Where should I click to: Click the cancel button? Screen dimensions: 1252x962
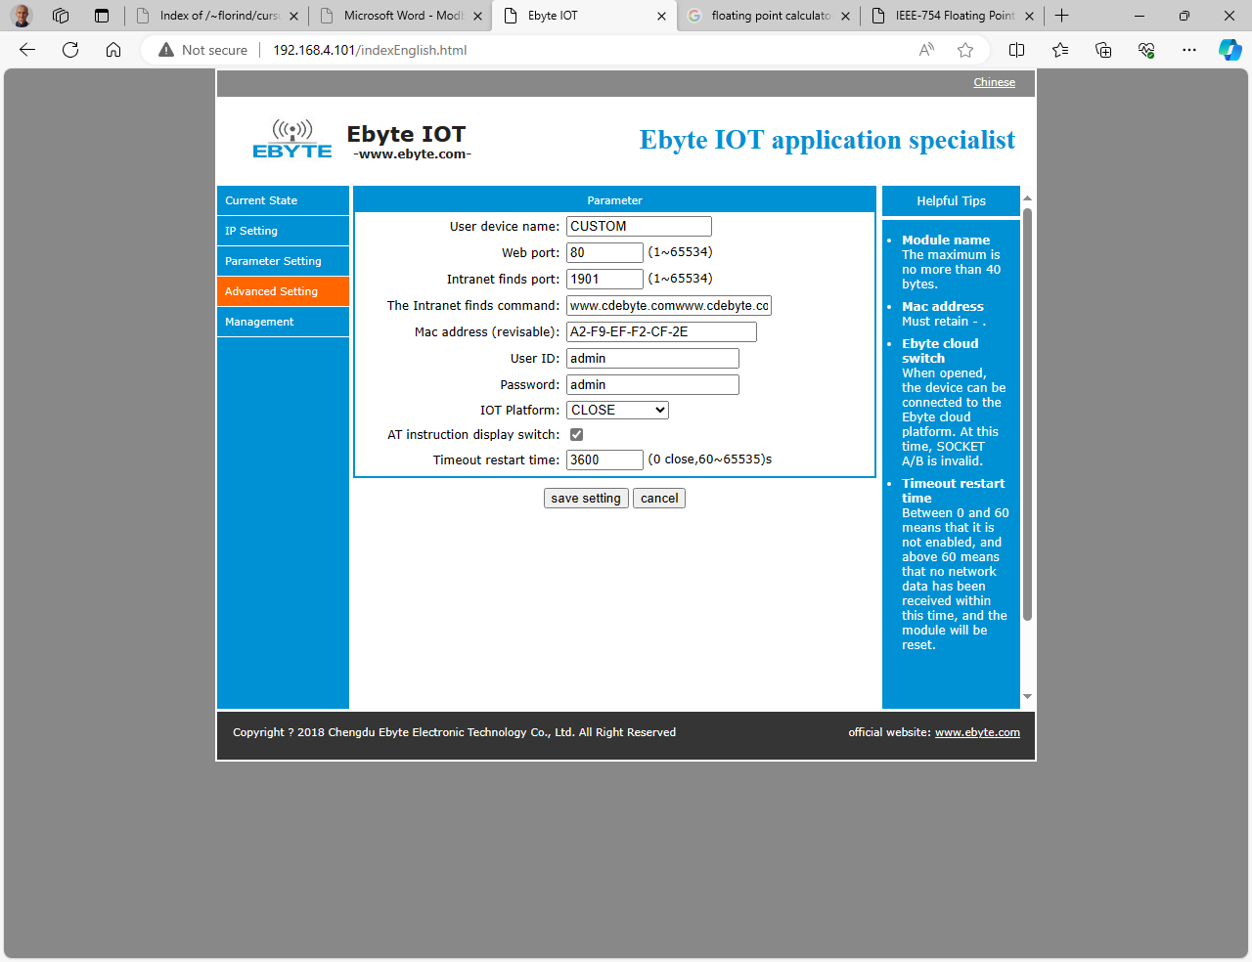pos(659,499)
